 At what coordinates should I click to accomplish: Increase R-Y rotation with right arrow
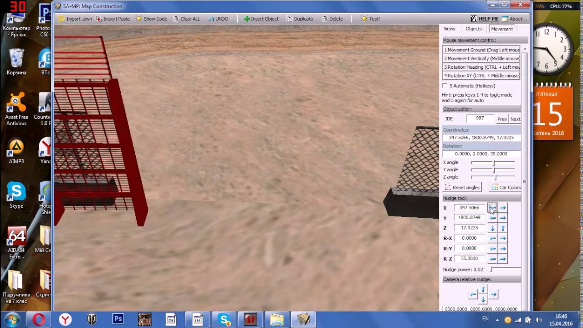point(502,249)
